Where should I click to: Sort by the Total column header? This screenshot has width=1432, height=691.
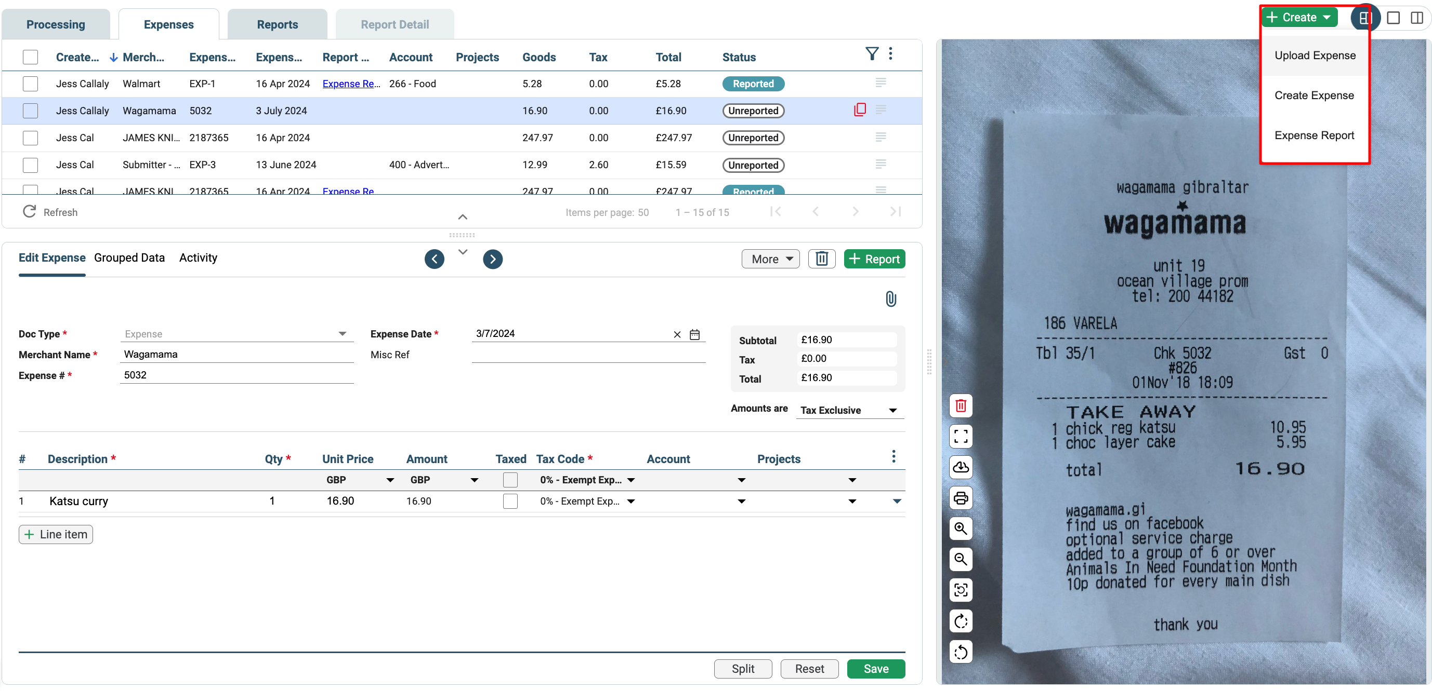(x=668, y=57)
